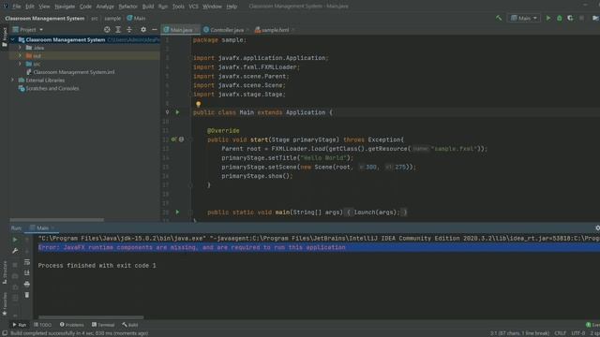This screenshot has width=600, height=337.
Task: Expand the out folder
Action: (20, 56)
